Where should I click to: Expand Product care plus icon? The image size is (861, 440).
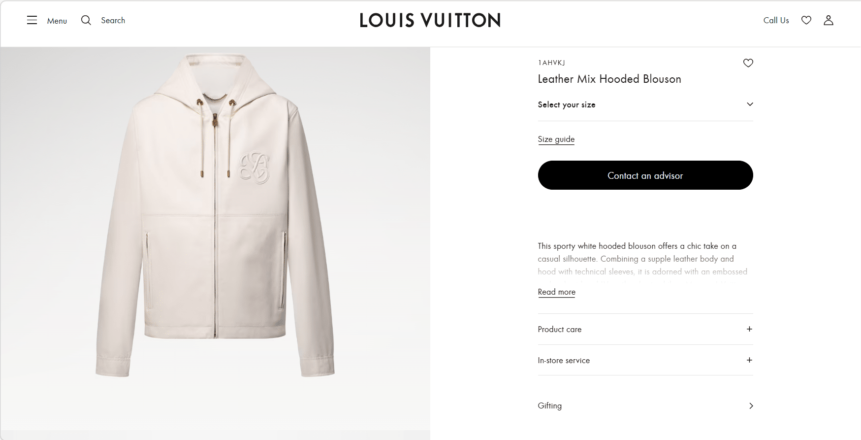click(749, 329)
